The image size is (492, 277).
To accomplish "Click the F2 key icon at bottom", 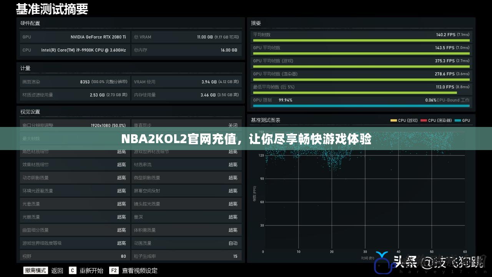I will point(114,270).
